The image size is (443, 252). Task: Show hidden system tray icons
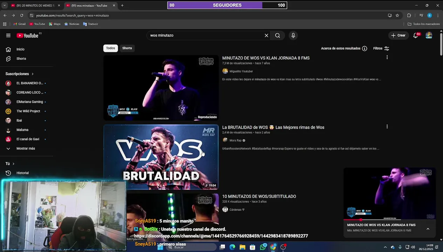point(384,247)
